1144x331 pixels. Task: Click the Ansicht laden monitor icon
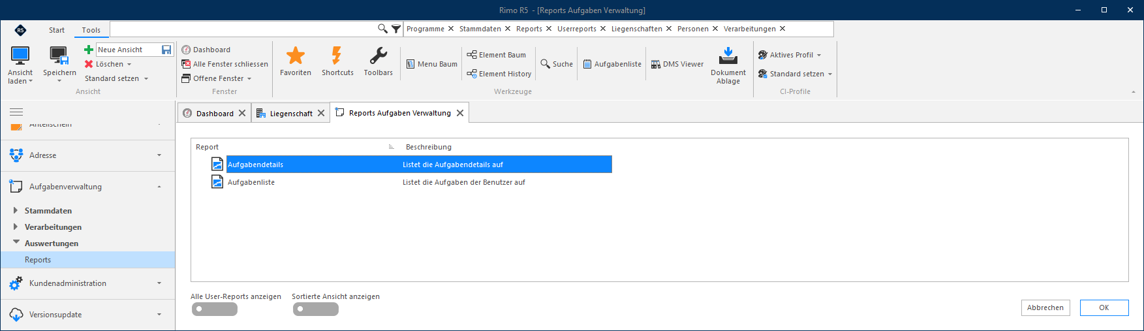pyautogui.click(x=20, y=55)
